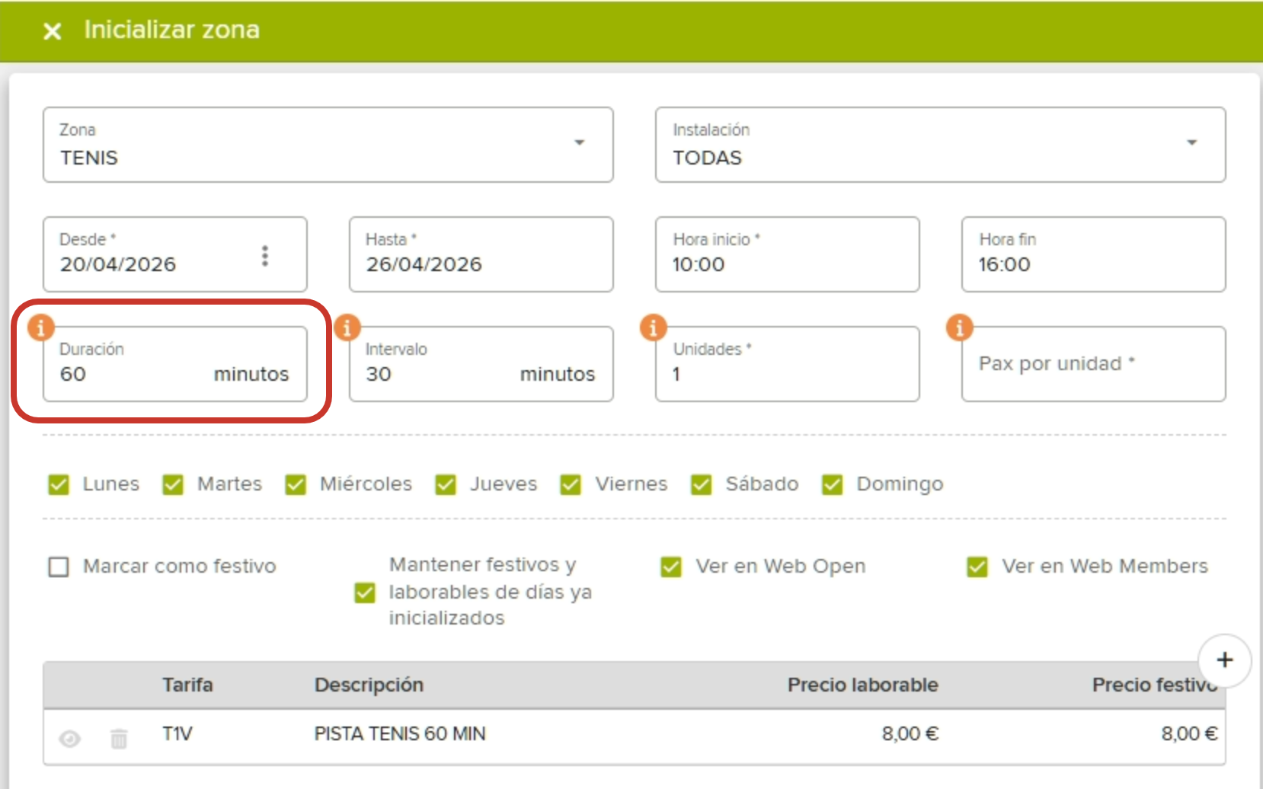This screenshot has height=789, width=1263.
Task: Click the empty Pax por unidad field
Action: coord(1094,364)
